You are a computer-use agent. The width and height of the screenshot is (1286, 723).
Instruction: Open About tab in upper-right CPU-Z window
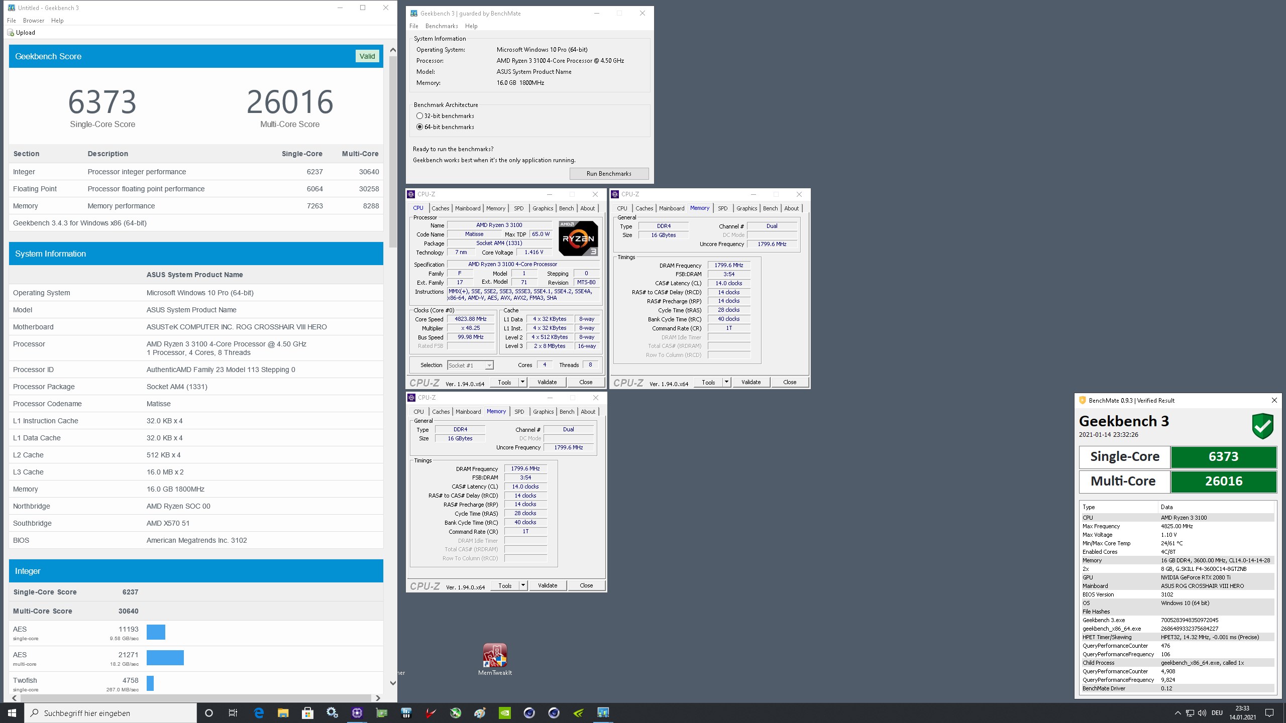pyautogui.click(x=792, y=208)
